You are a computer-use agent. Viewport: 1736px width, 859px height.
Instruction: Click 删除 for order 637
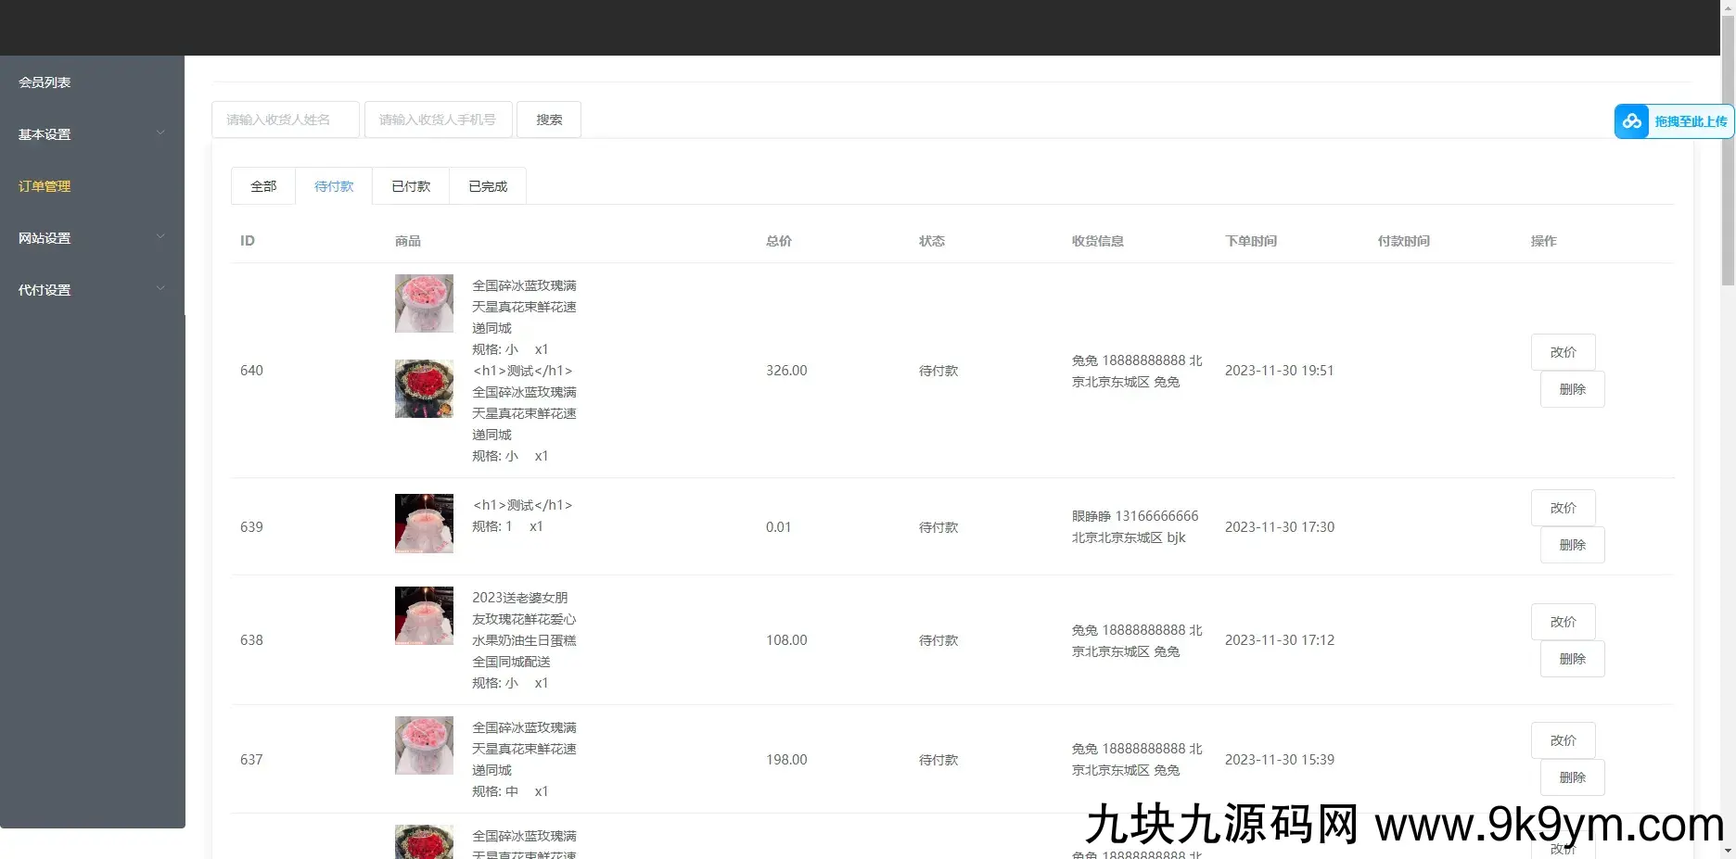tap(1572, 777)
